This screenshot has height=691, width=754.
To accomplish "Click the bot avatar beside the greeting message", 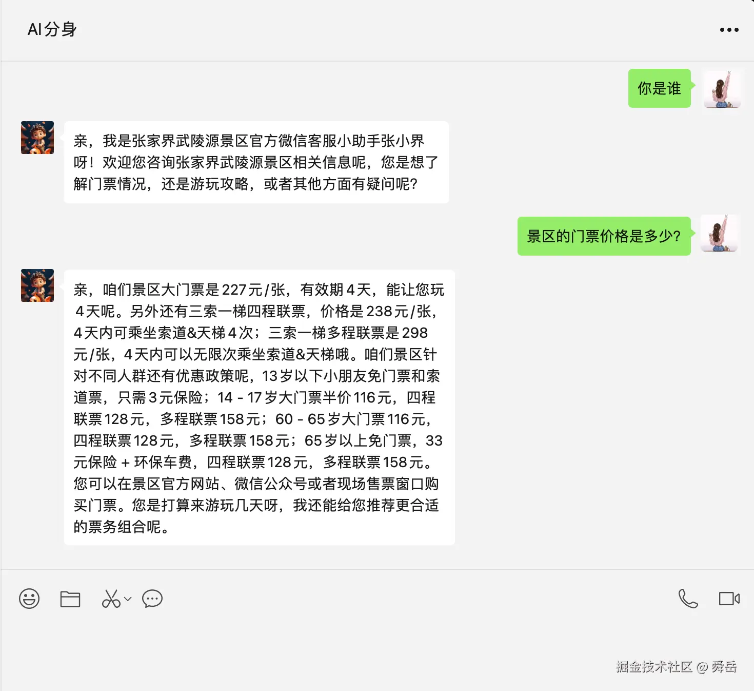I will click(37, 138).
